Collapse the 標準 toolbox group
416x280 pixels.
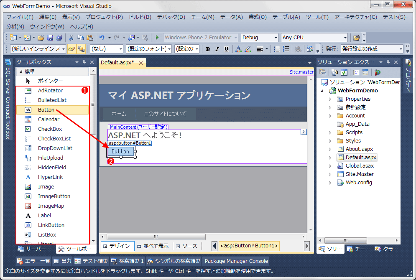coord(21,71)
